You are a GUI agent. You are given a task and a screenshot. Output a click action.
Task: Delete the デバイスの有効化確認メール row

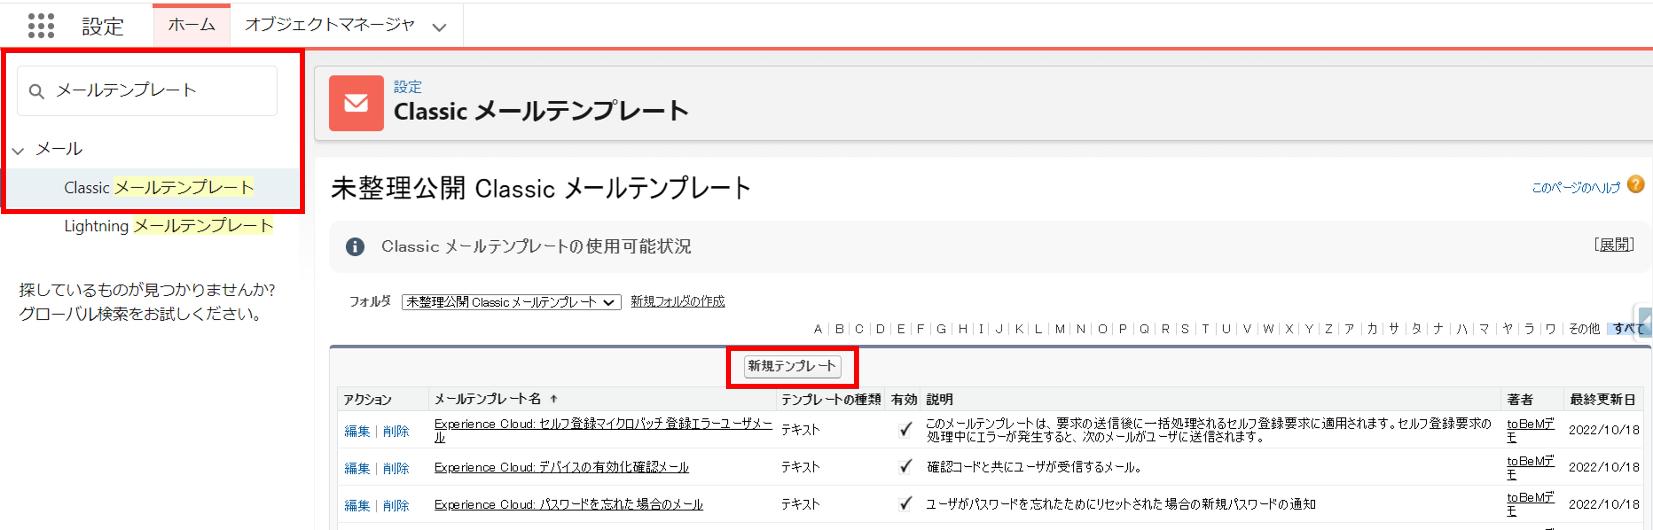(396, 468)
